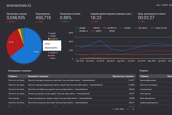Click the 00:02:27 session duration value
This screenshot has width=172, height=115.
click(146, 18)
